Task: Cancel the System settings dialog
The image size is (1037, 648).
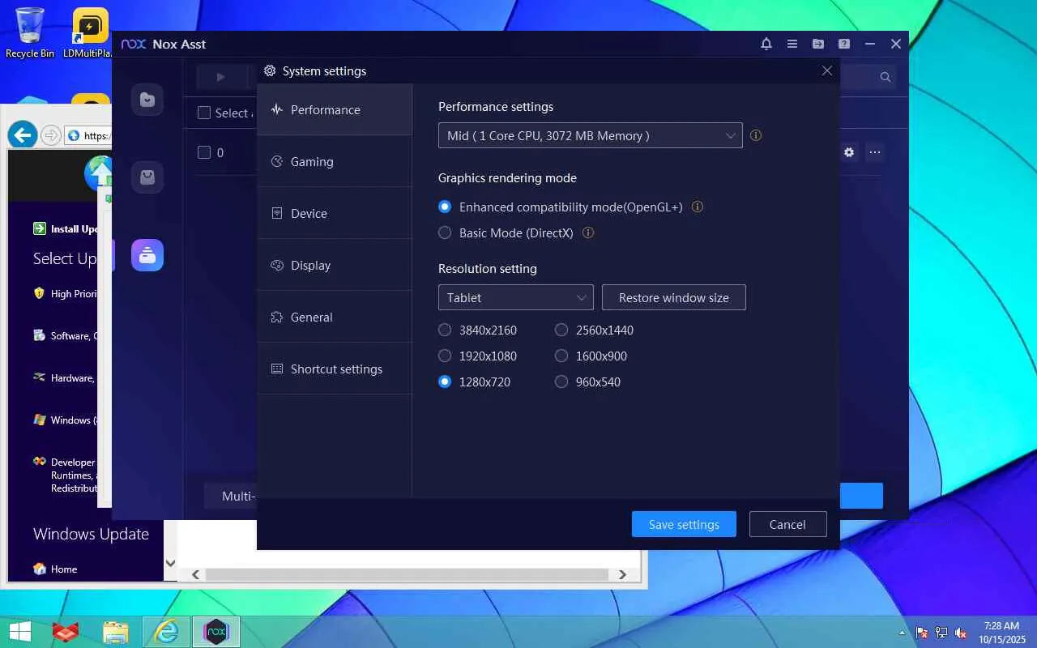Action: (x=787, y=524)
